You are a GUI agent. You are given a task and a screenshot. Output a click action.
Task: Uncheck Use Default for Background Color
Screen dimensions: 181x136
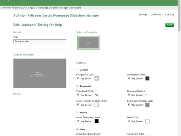78,78
